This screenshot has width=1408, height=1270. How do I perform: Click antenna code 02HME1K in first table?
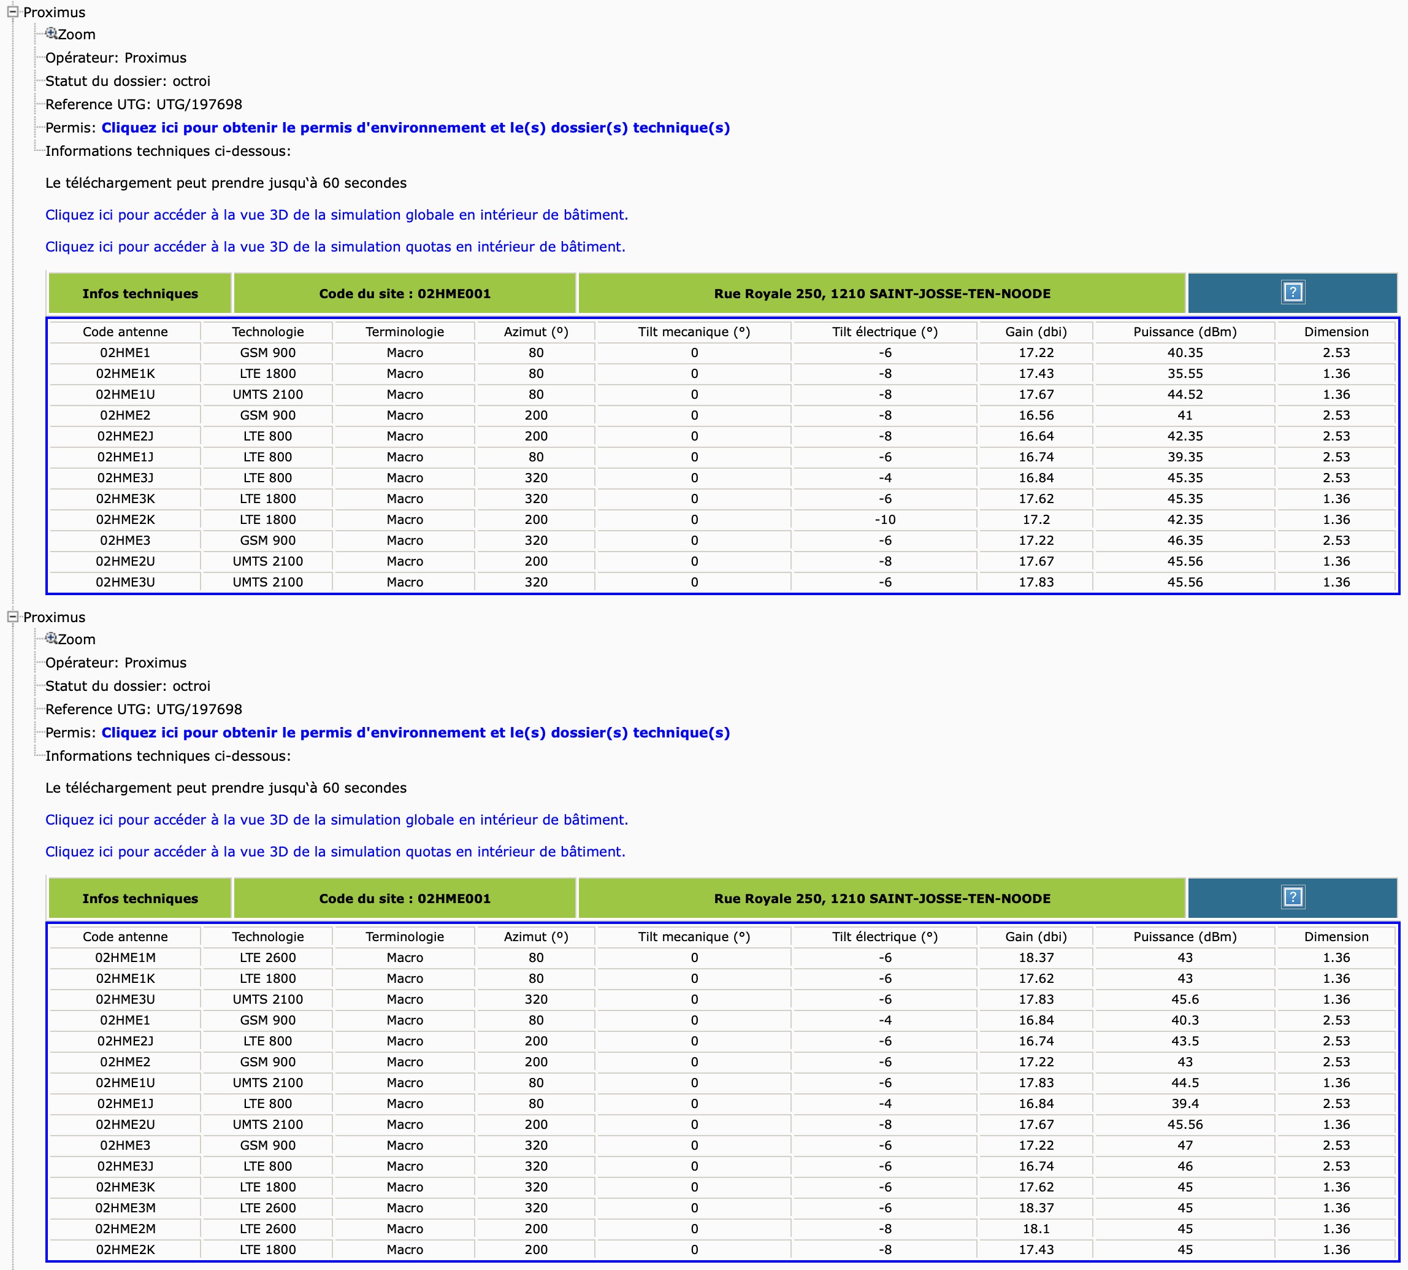point(125,374)
